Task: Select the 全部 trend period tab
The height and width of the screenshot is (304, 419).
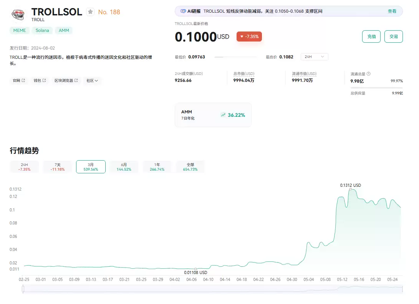Action: click(190, 167)
